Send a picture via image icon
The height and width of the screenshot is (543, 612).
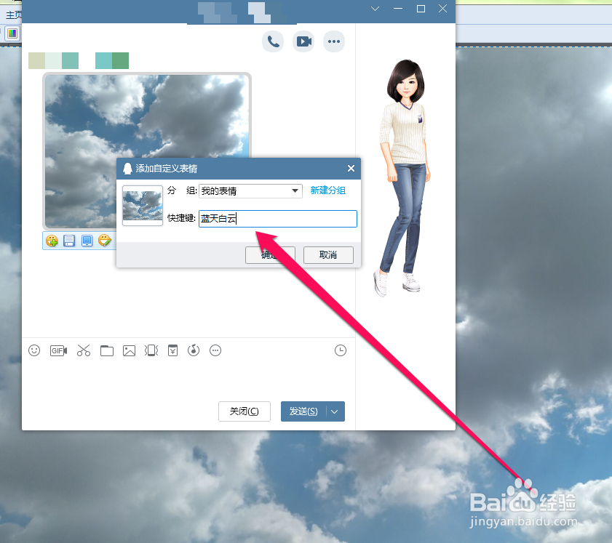point(130,351)
